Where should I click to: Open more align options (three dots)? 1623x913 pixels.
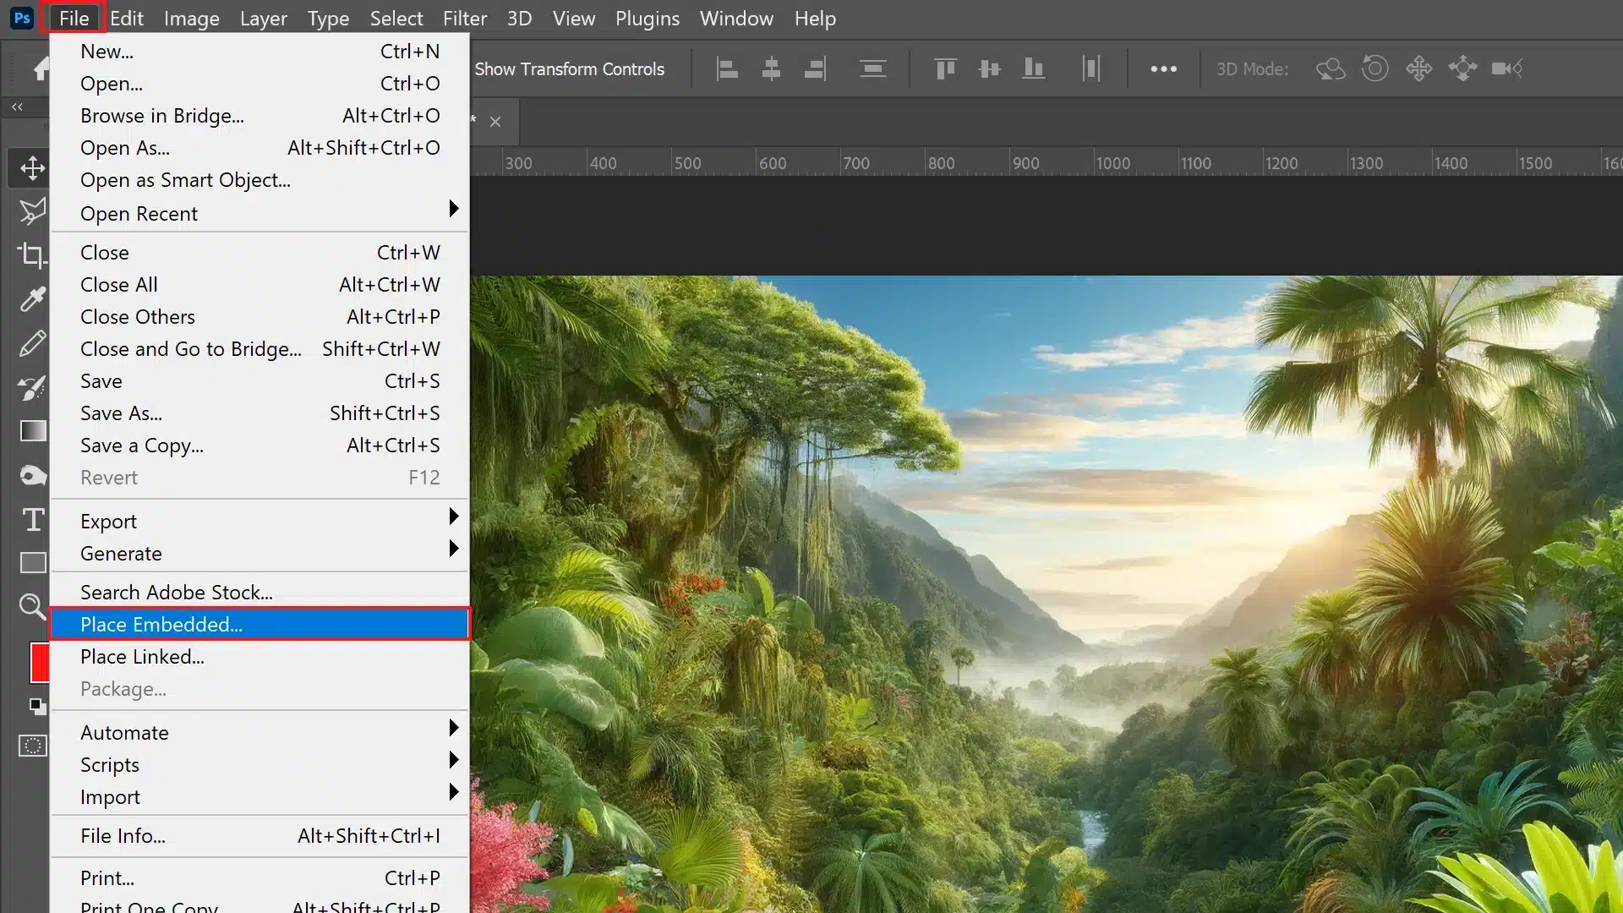1163,69
